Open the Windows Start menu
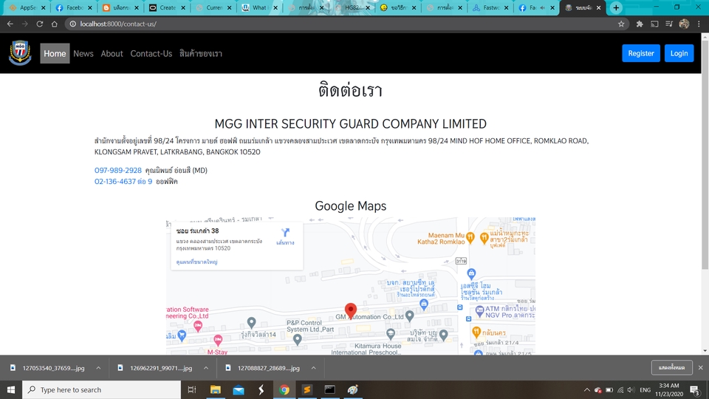 click(11, 389)
